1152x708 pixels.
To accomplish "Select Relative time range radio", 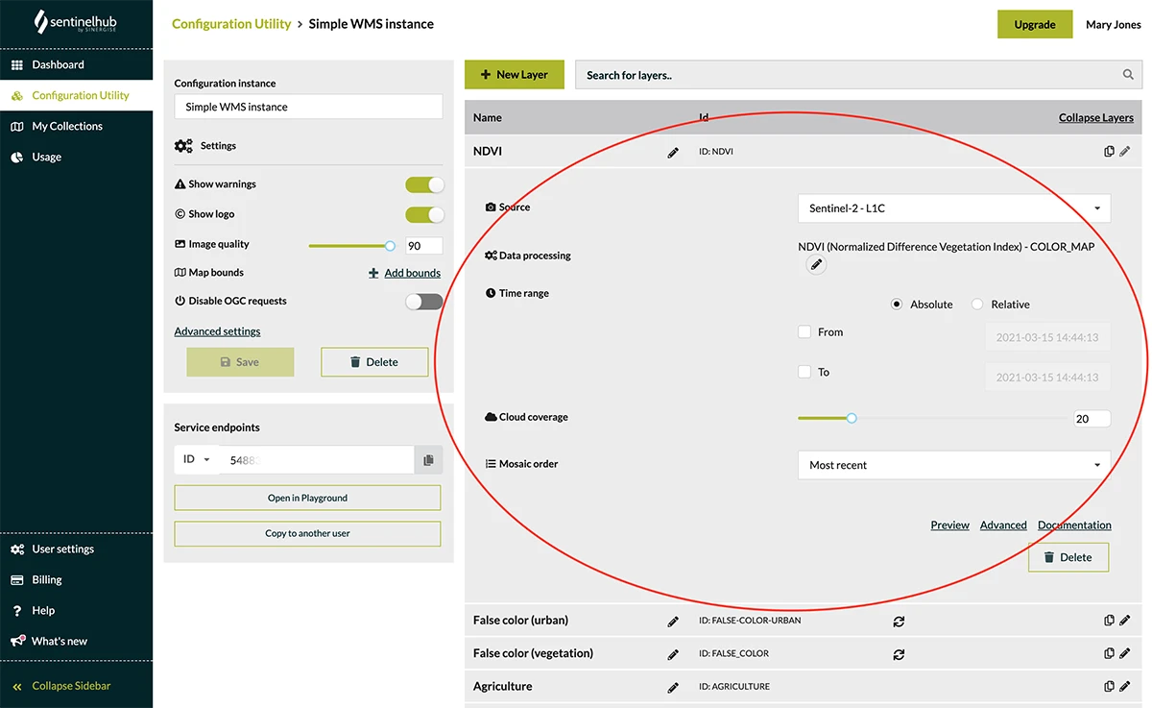I will (x=977, y=305).
